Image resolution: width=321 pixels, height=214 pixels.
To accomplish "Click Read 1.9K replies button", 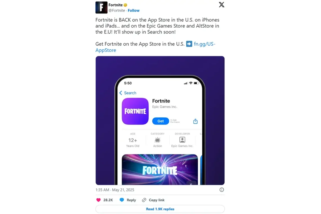I will [x=160, y=209].
